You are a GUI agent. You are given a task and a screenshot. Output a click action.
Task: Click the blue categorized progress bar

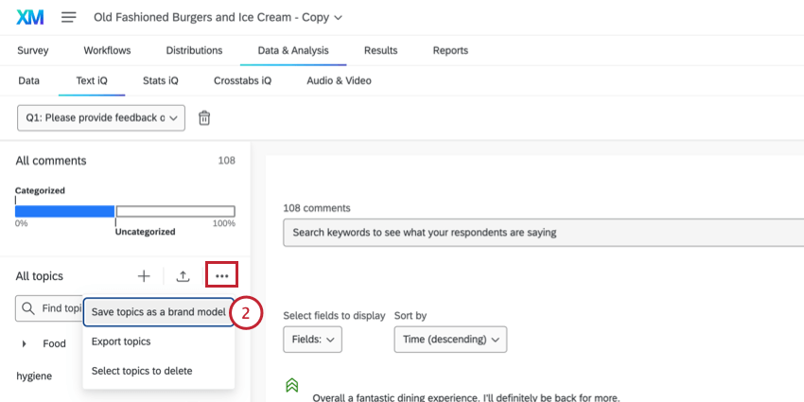click(64, 211)
